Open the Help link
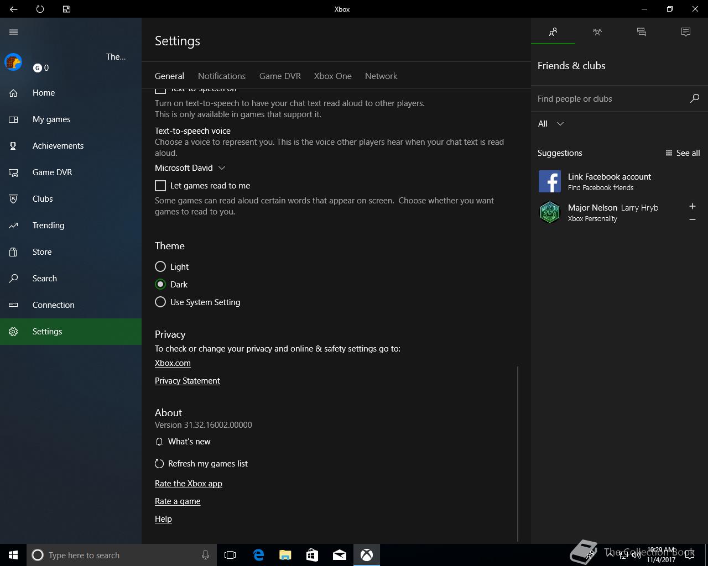The height and width of the screenshot is (566, 708). [x=163, y=519]
